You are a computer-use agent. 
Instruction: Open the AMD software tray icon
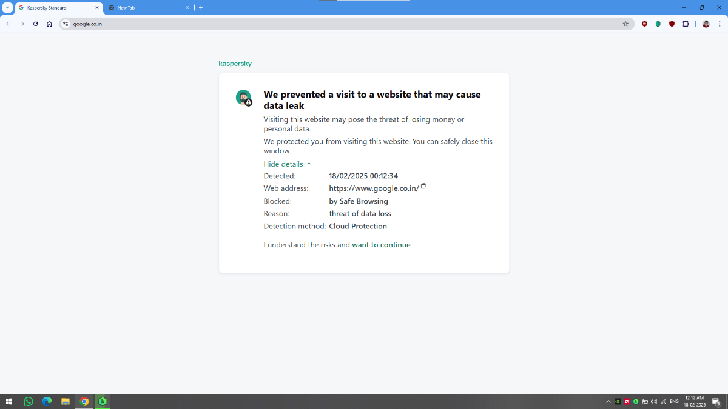(627, 401)
